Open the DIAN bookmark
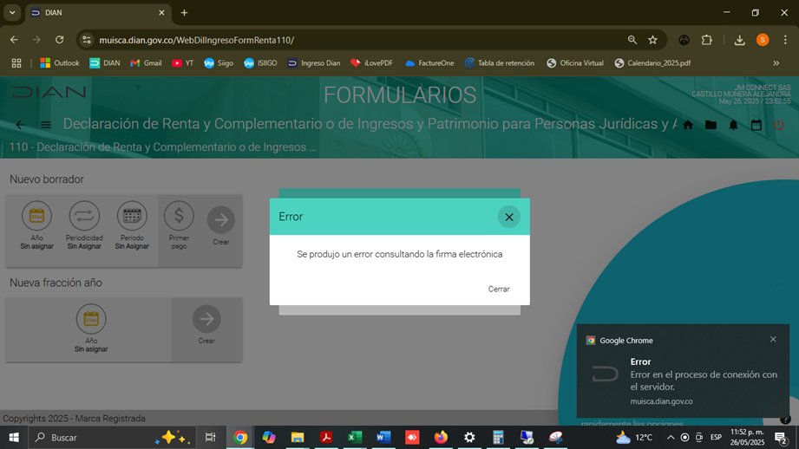 click(105, 63)
